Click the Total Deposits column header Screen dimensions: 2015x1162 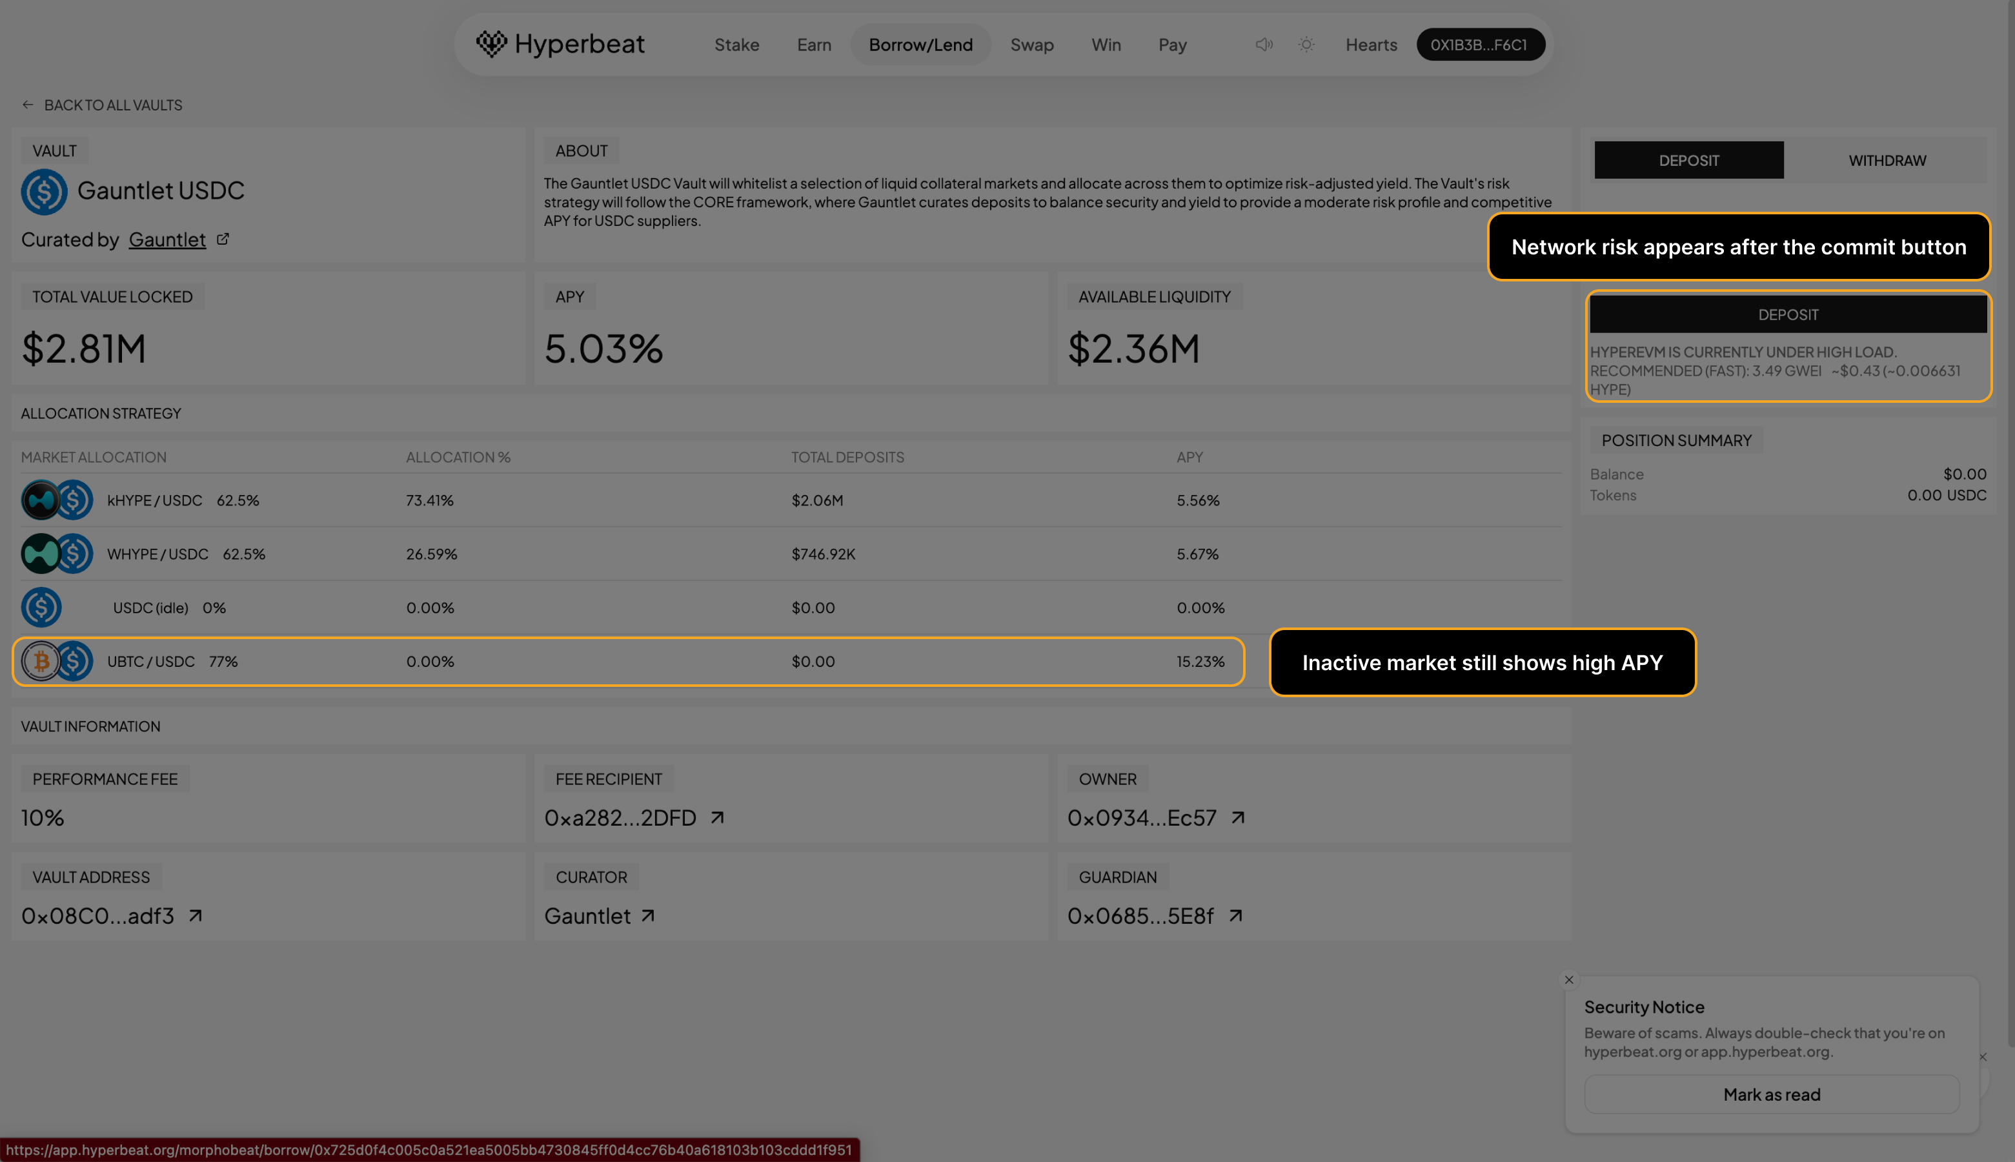pyautogui.click(x=847, y=457)
